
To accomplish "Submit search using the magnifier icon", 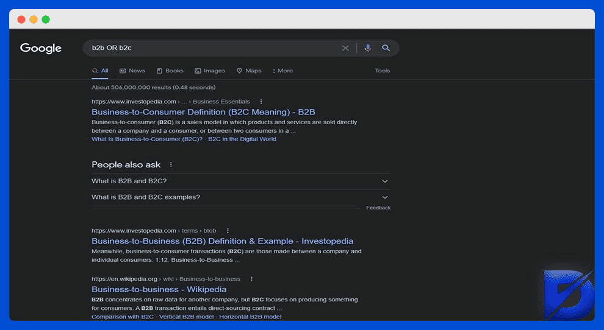I will tap(386, 48).
